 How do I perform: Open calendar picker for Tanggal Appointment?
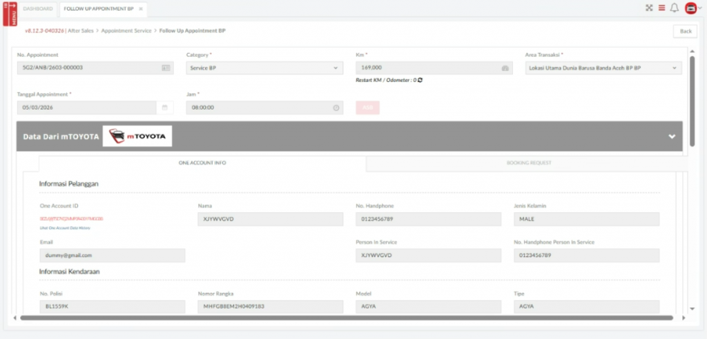point(165,107)
